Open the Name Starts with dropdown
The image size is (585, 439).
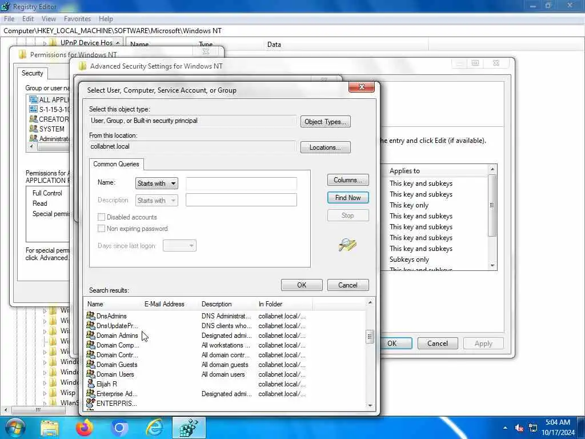tap(157, 183)
